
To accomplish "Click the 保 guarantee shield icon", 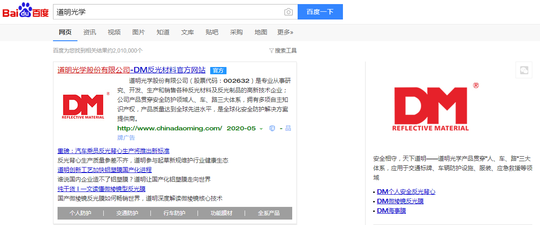I will [x=272, y=128].
